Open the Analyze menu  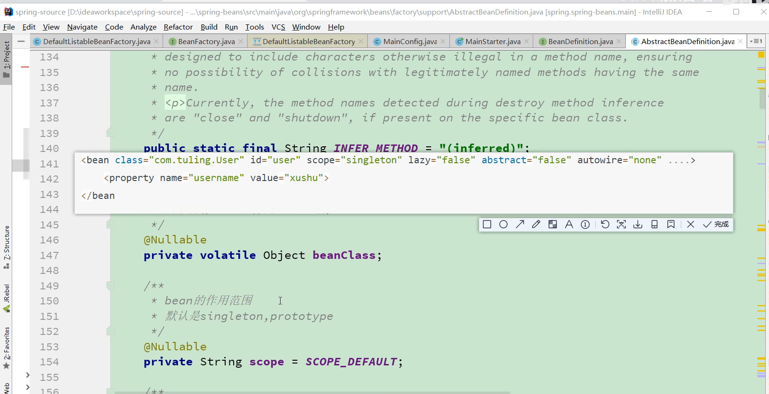[x=144, y=27]
